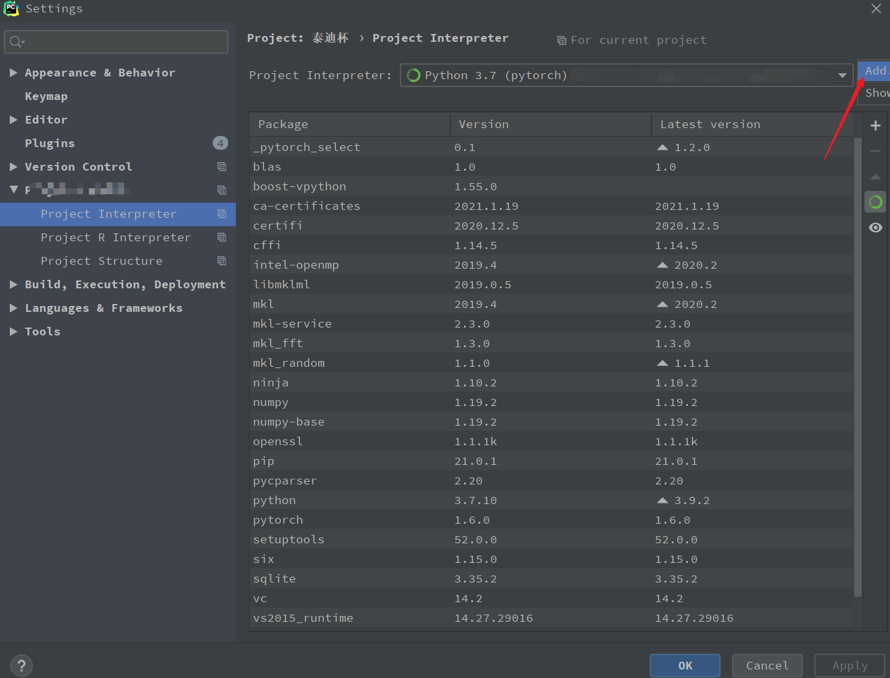Screen dimensions: 890x678
Task: Click upgrade arrow for intel-openmp row
Action: tap(663, 265)
